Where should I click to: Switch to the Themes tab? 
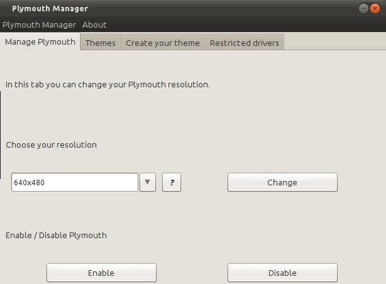100,43
